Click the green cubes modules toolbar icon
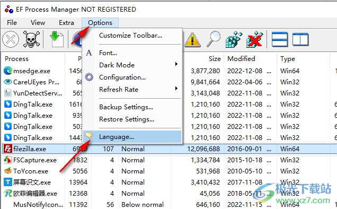 (x=234, y=39)
